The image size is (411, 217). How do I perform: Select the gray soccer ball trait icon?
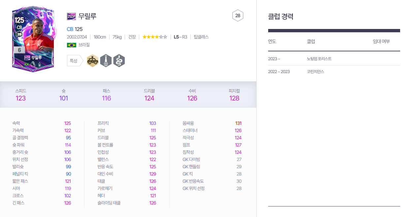(x=106, y=61)
